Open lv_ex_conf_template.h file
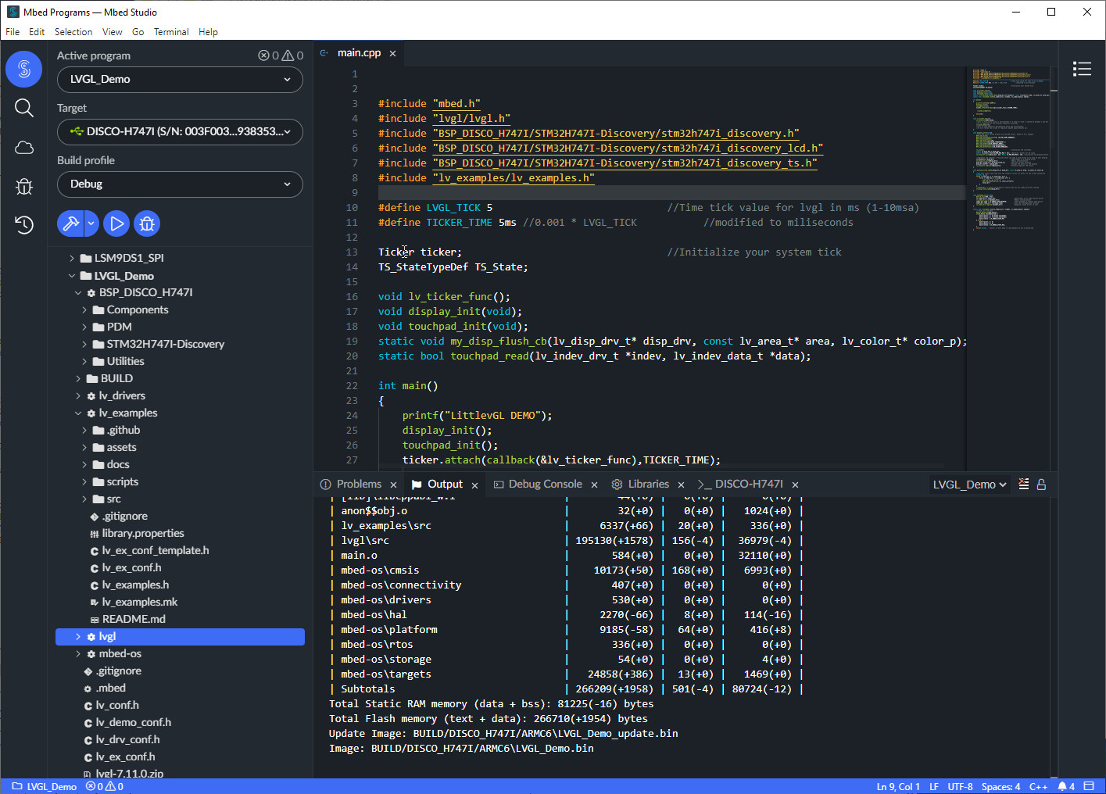This screenshot has width=1106, height=794. [x=155, y=550]
